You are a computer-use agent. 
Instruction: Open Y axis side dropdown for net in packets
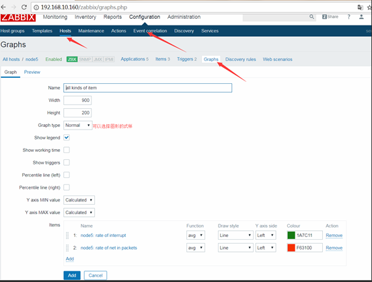pos(266,248)
